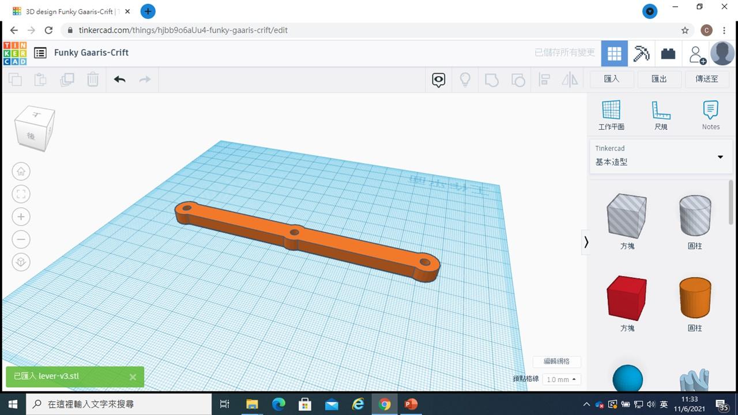Click the 編輯網格 edit grid button
This screenshot has width=738, height=415.
click(x=556, y=361)
